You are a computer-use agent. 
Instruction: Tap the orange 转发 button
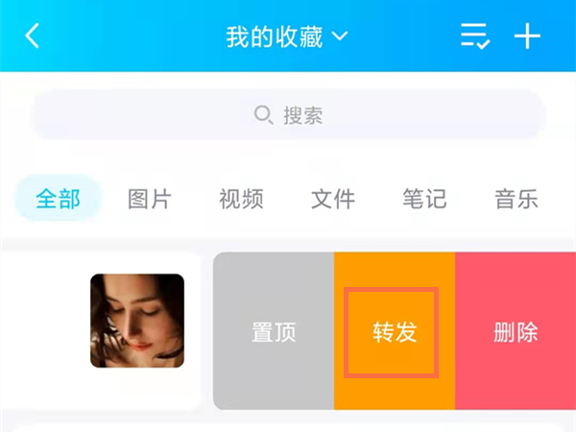click(x=394, y=332)
